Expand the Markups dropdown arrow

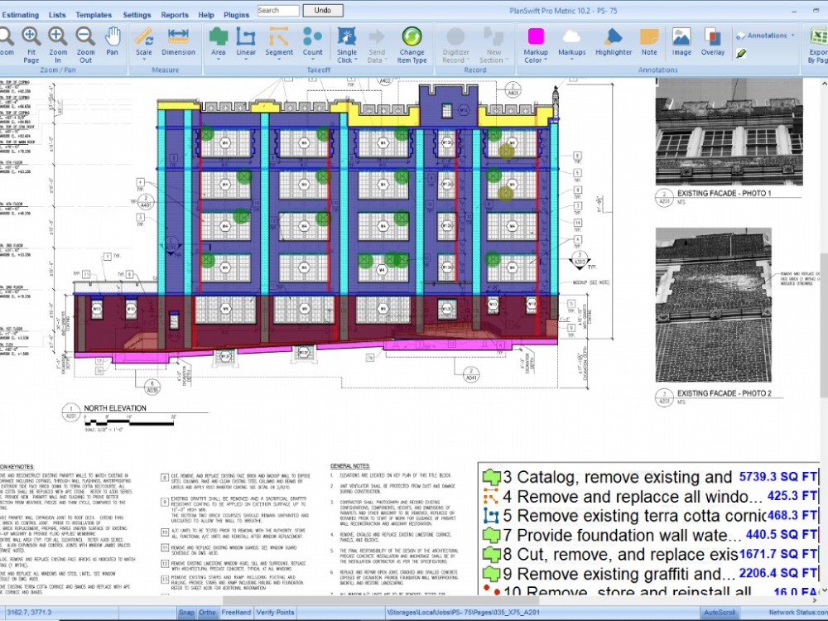coord(572,59)
